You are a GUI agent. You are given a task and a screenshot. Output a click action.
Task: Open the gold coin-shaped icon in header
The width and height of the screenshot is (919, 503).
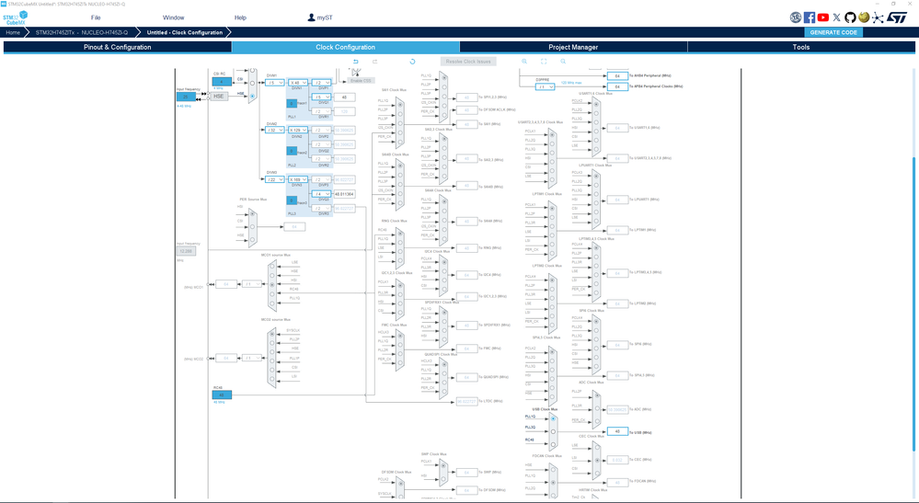coord(863,17)
